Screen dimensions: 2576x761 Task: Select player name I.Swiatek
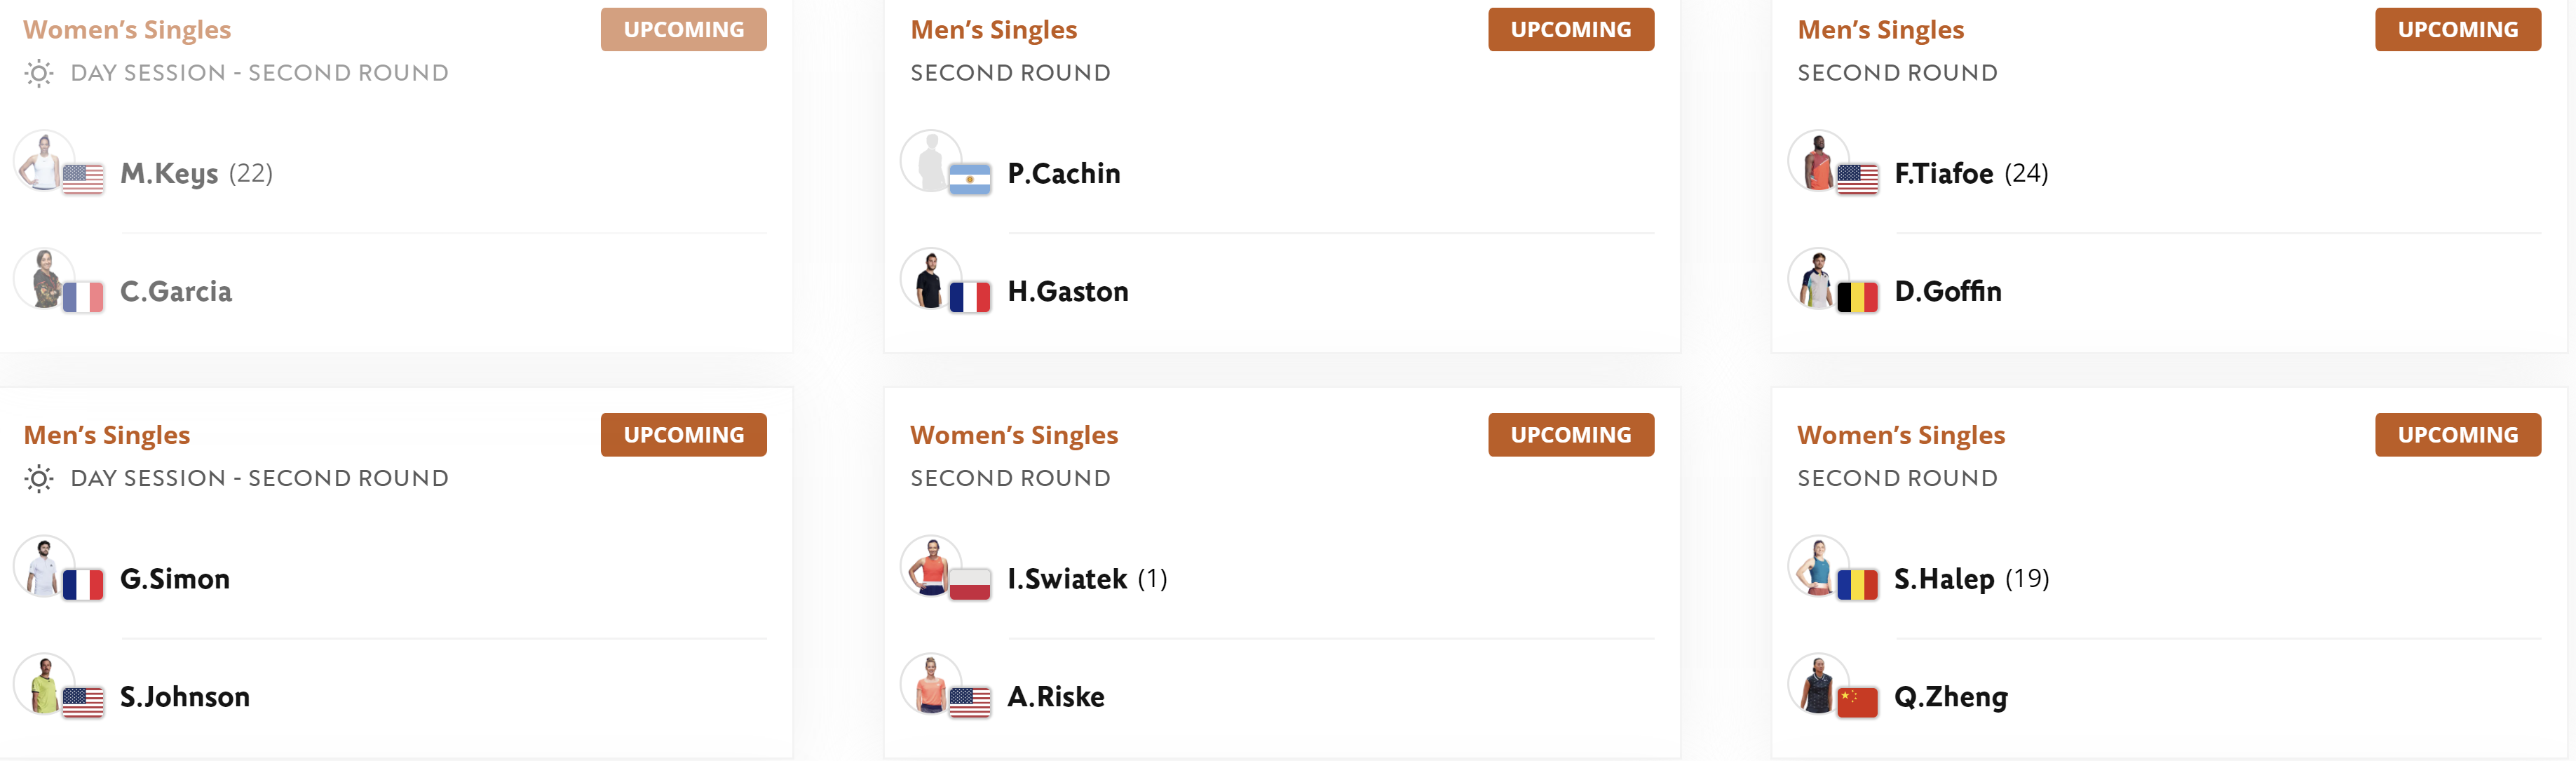(1067, 579)
